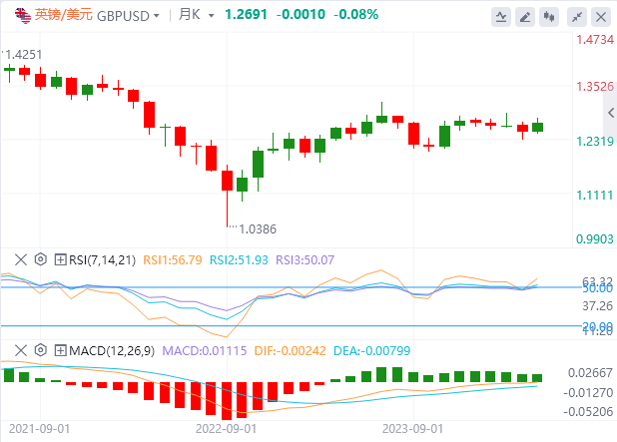Click the -0.05206 MACD axis label
This screenshot has height=442, width=617.
click(589, 412)
